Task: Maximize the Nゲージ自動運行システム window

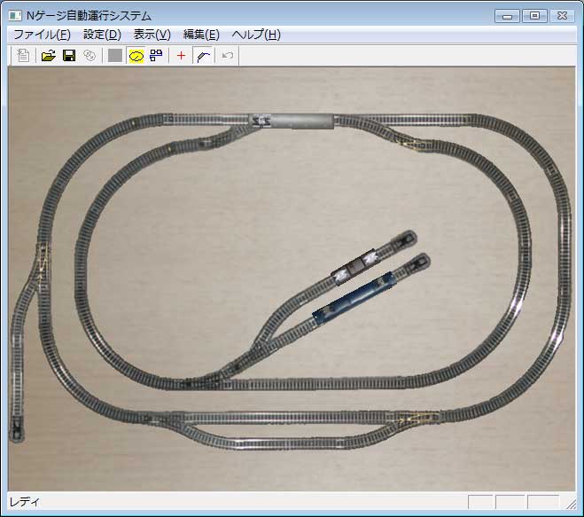Action: pos(534,16)
